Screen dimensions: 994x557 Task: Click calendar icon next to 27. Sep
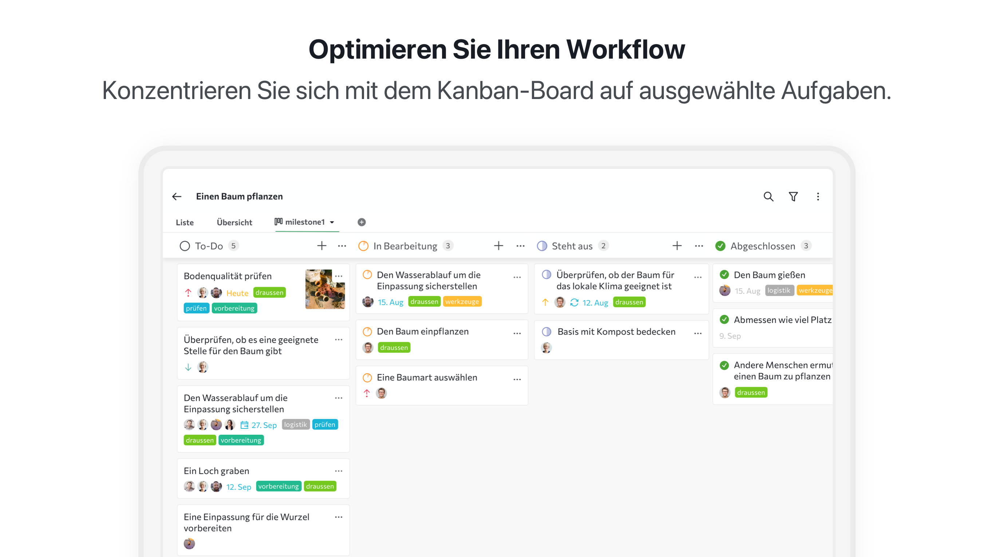244,425
